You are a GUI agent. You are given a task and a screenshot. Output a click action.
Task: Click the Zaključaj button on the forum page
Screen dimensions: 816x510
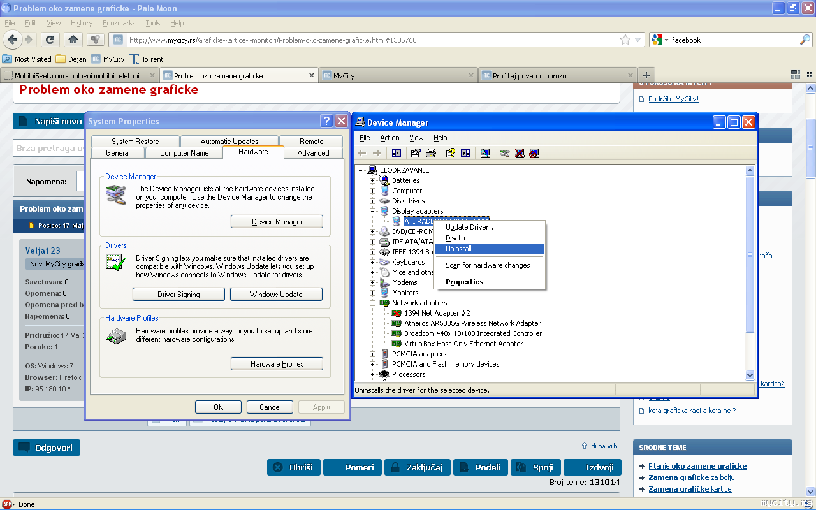[x=418, y=467]
